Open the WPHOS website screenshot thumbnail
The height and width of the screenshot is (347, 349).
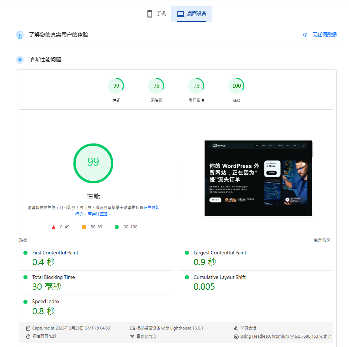point(259,178)
